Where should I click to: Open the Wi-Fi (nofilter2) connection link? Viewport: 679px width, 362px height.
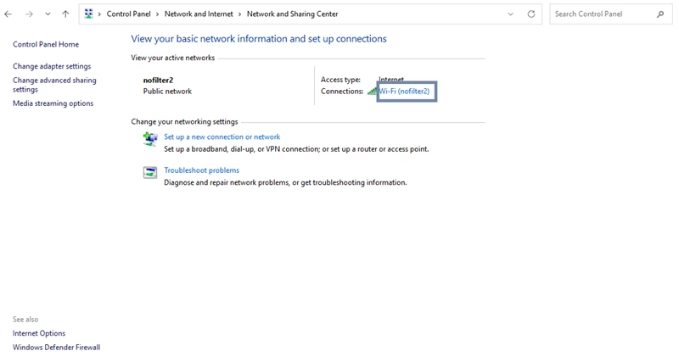point(405,92)
